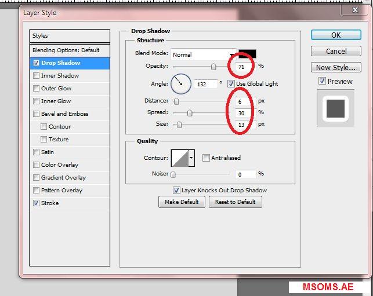Open the Gradient Overlay settings

[x=63, y=178]
